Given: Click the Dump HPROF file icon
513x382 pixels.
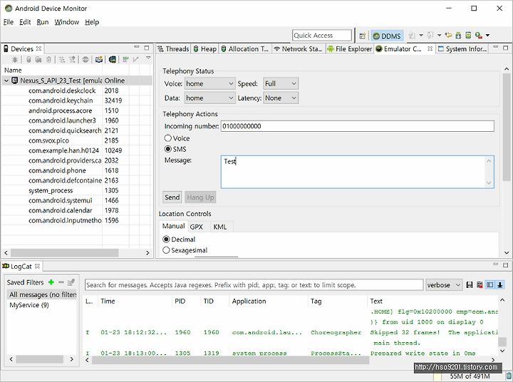Looking at the screenshot, I should pyautogui.click(x=38, y=59).
